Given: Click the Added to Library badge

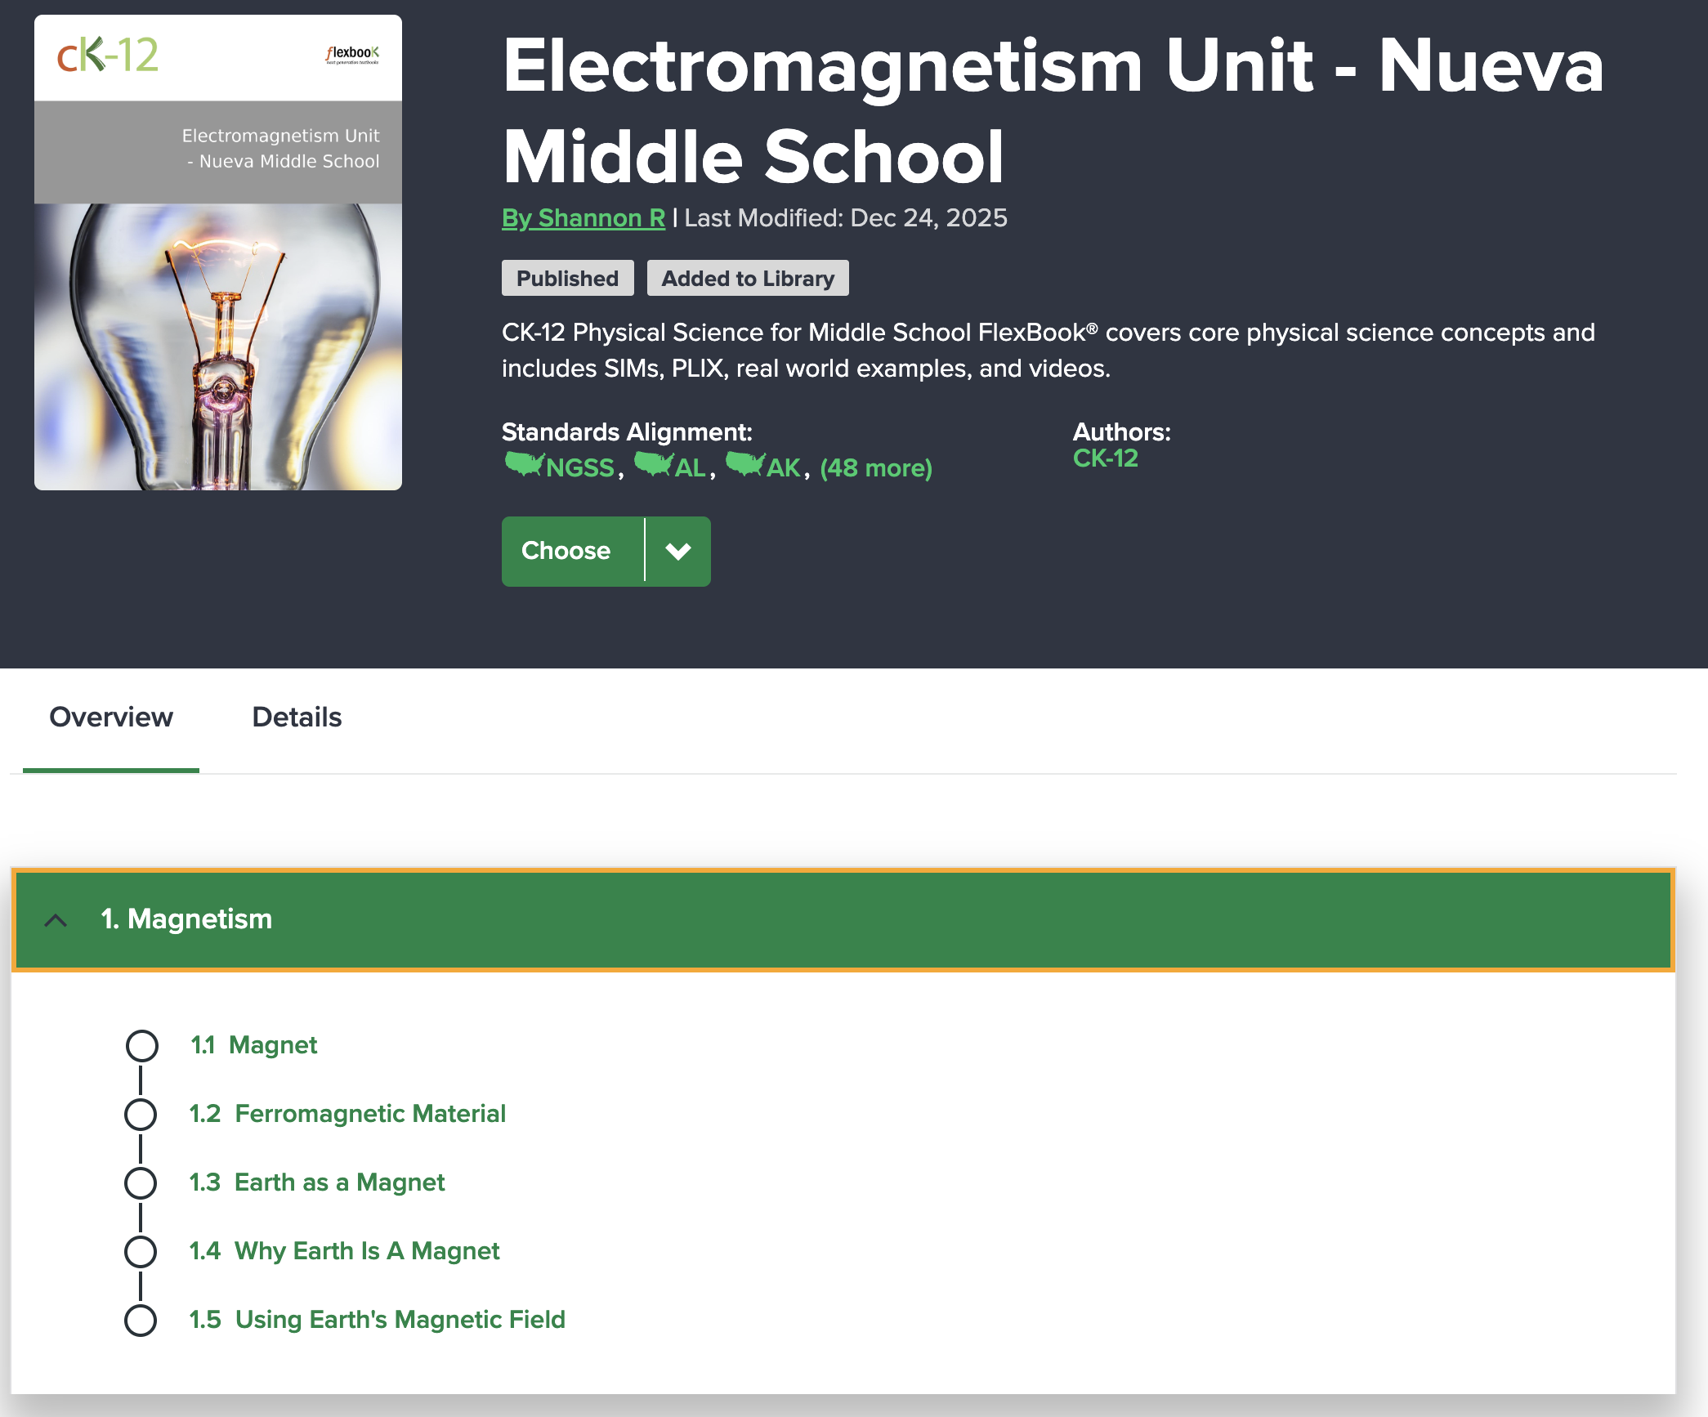Looking at the screenshot, I should [x=748, y=279].
